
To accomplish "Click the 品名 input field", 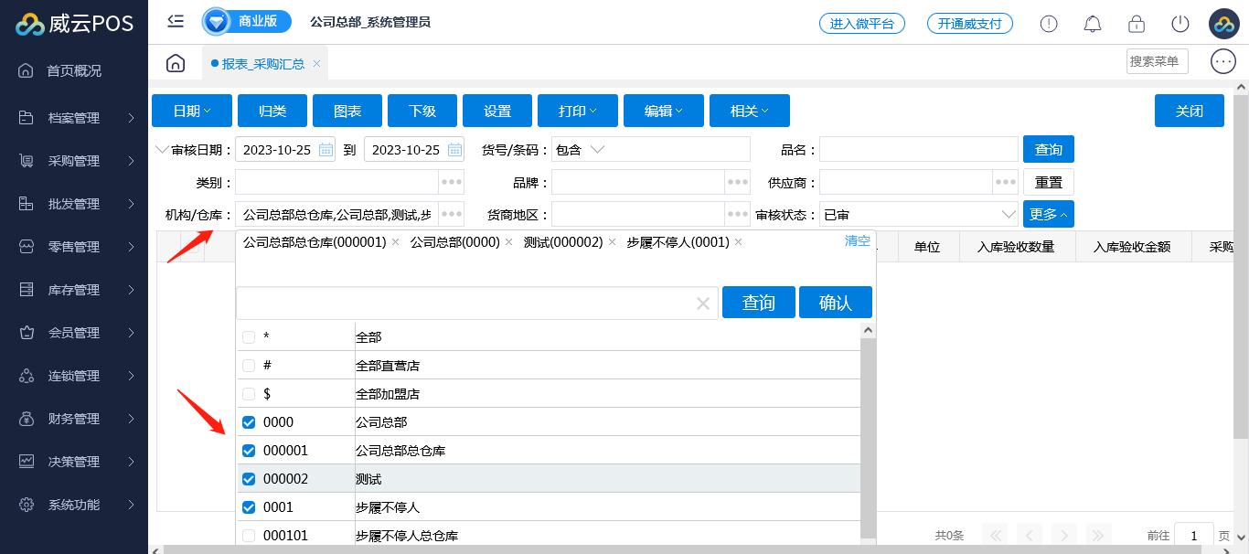I will 918,150.
